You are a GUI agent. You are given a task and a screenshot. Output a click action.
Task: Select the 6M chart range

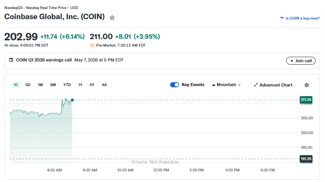point(53,85)
